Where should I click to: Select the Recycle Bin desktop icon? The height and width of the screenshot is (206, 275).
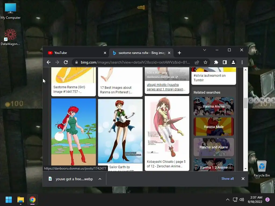coord(262,169)
